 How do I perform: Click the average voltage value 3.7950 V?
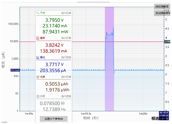click(x=54, y=20)
